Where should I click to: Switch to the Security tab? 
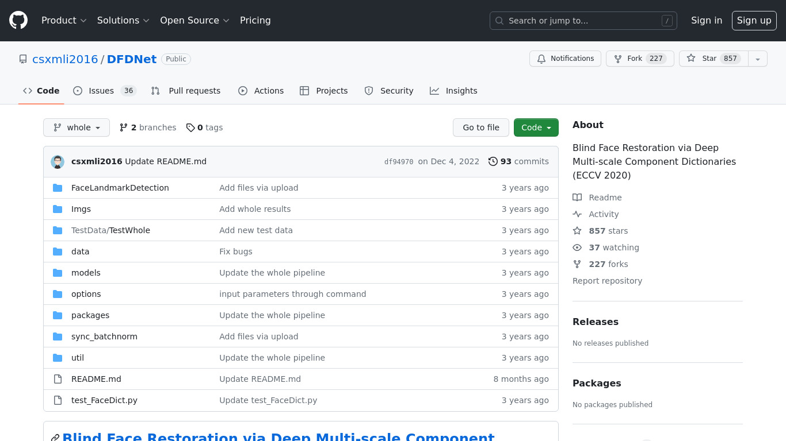pyautogui.click(x=389, y=91)
